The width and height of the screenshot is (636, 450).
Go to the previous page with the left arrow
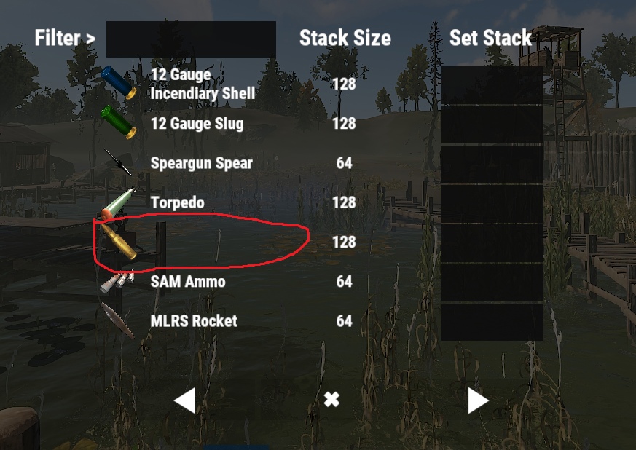pos(185,400)
